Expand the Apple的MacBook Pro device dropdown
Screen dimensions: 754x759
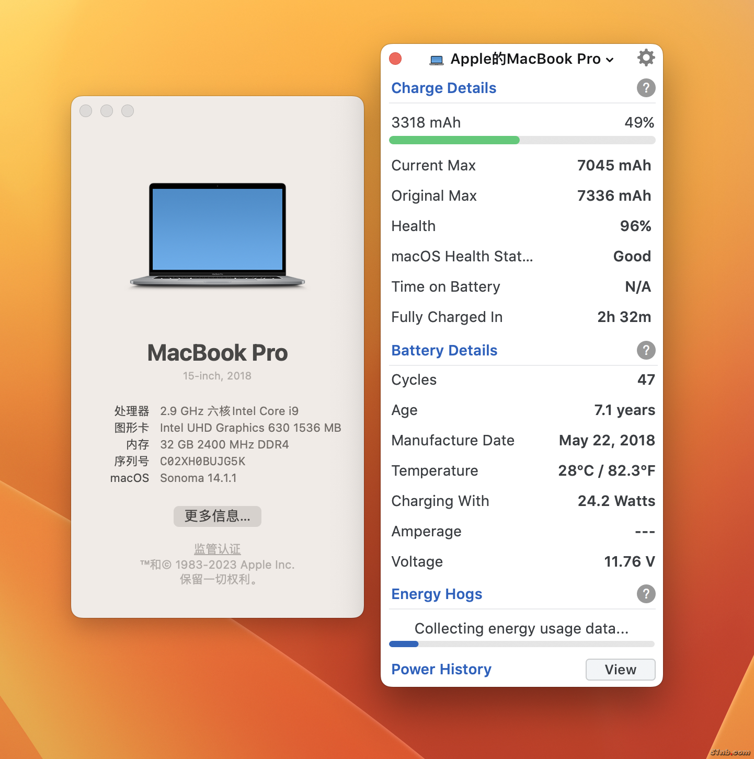[609, 60]
